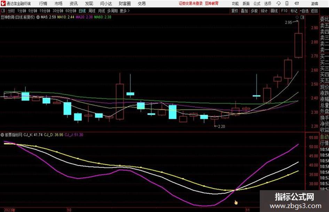Switch to 60分钟 period tab
The width and height of the screenshot is (329, 212).
(71, 11)
